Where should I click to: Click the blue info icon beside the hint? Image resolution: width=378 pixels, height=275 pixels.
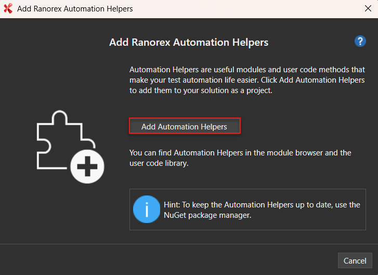click(x=147, y=209)
